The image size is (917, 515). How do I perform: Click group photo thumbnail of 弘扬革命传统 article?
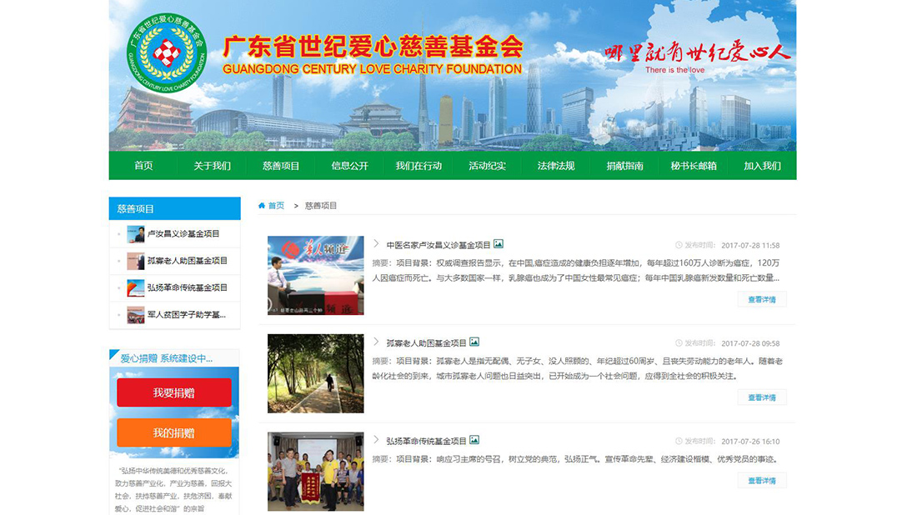(x=316, y=472)
